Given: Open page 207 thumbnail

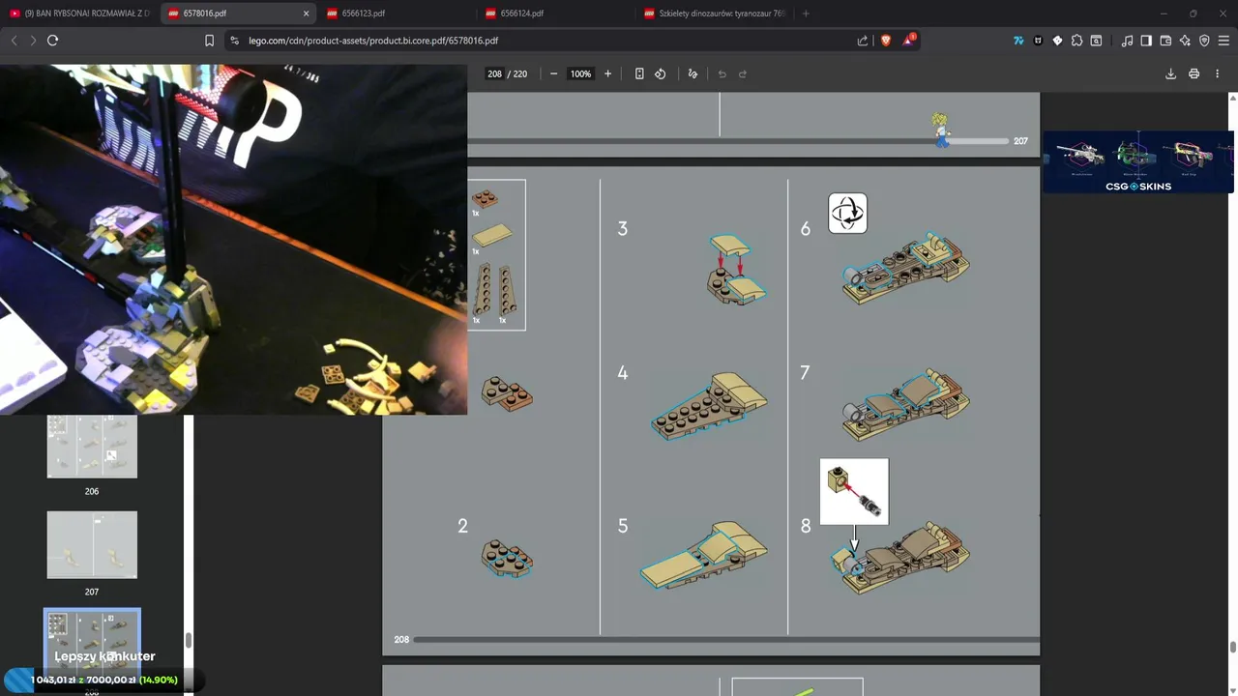Looking at the screenshot, I should [x=92, y=545].
